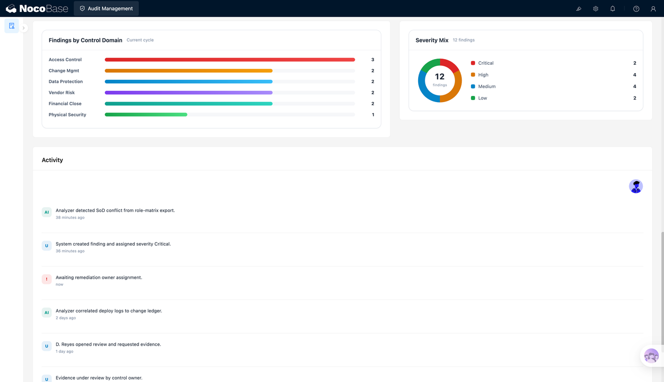Open the AI employees floating avatar button

click(x=652, y=356)
